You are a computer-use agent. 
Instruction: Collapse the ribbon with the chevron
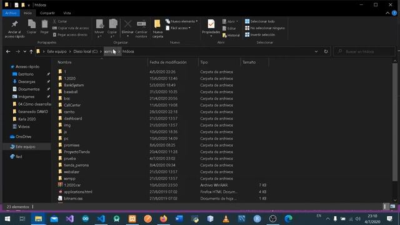[387, 13]
